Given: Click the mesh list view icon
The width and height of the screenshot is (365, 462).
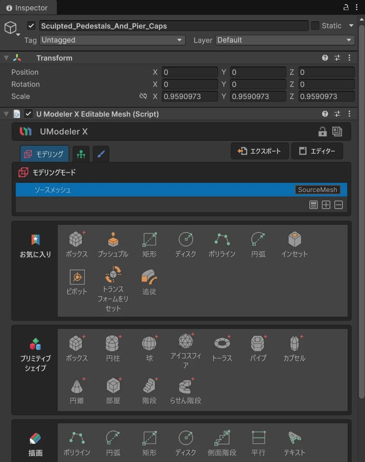Looking at the screenshot, I should (313, 205).
